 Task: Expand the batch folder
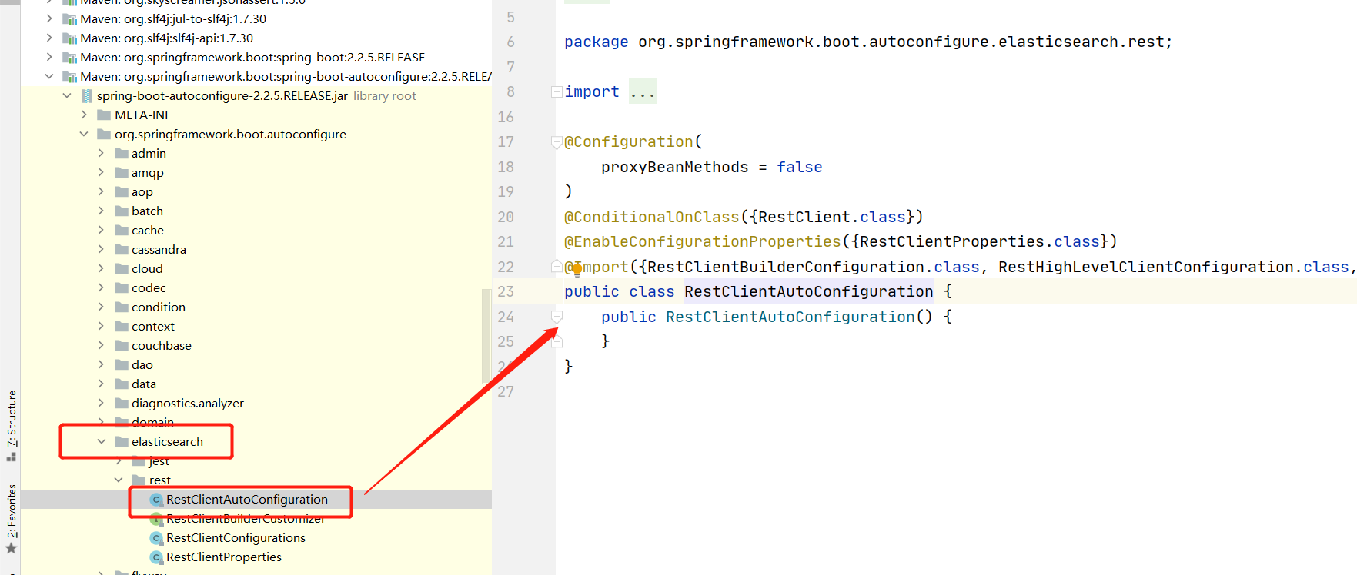[101, 211]
